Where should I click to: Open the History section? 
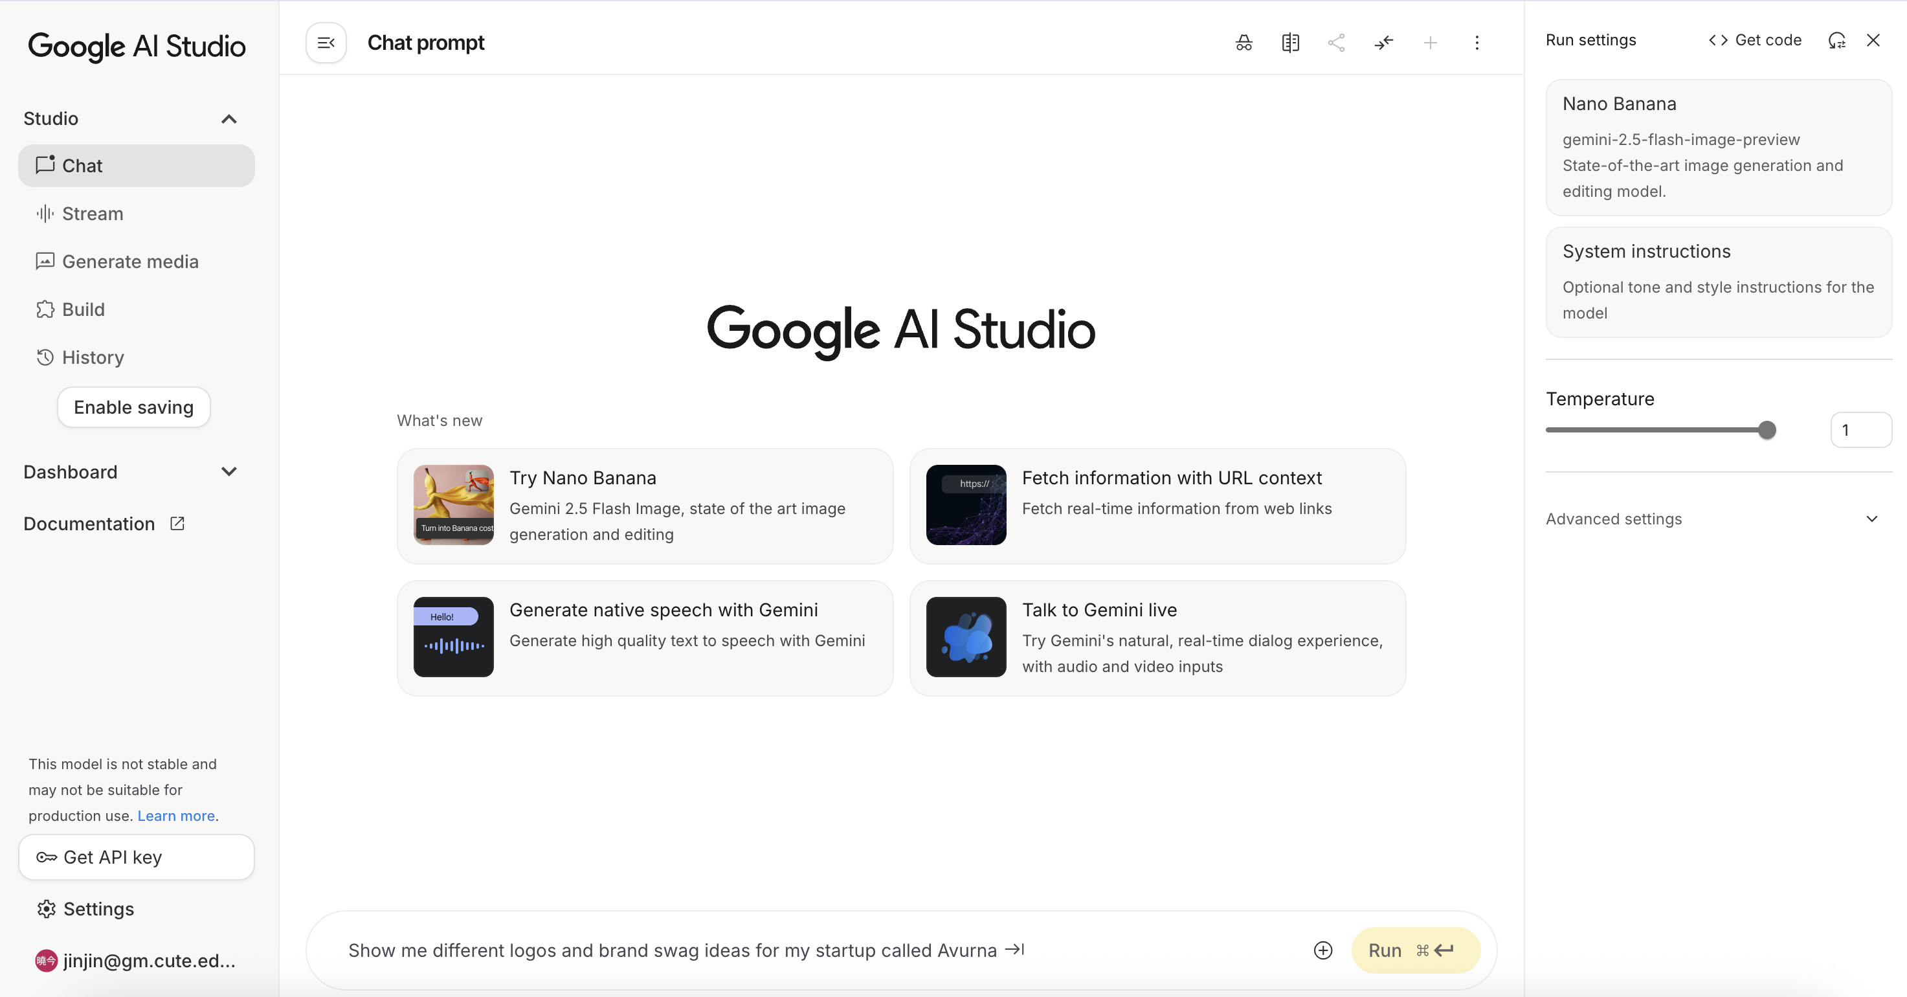click(x=93, y=357)
